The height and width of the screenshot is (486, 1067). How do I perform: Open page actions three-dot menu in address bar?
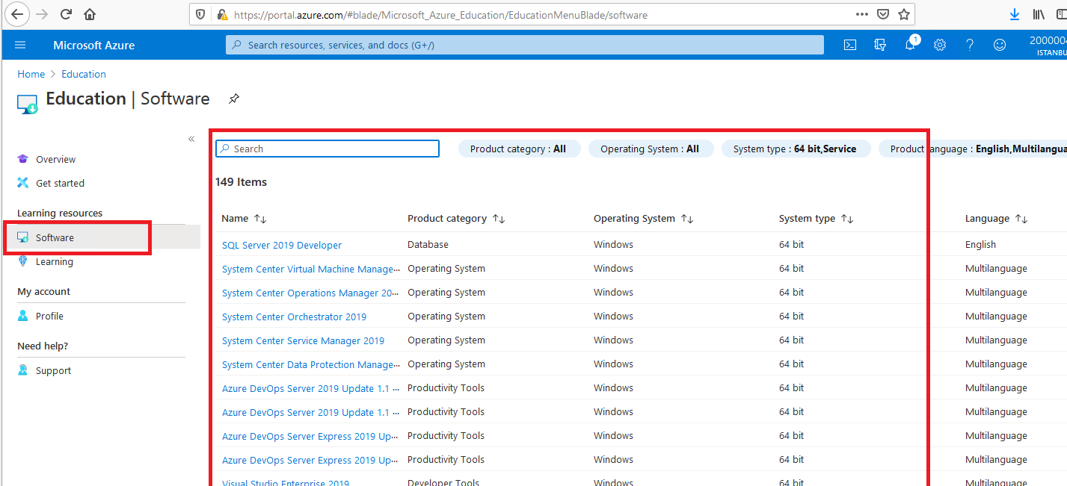(x=862, y=14)
